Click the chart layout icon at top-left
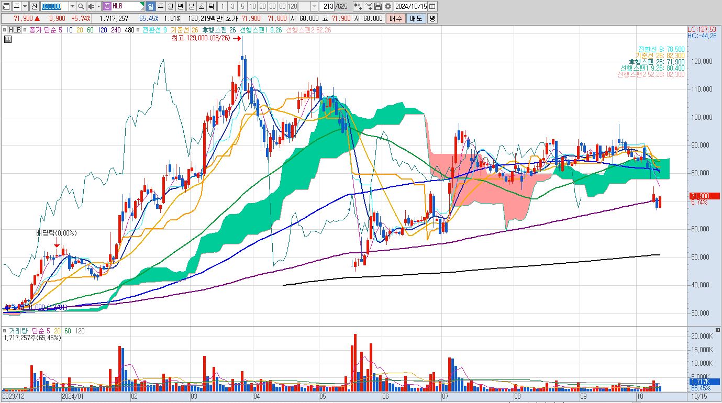 pyautogui.click(x=6, y=6)
